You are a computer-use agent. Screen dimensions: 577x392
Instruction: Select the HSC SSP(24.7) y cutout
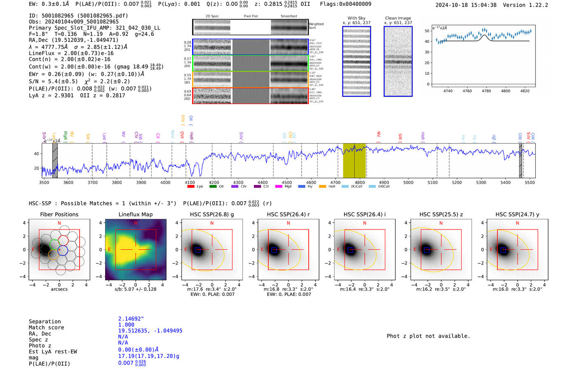[517, 250]
